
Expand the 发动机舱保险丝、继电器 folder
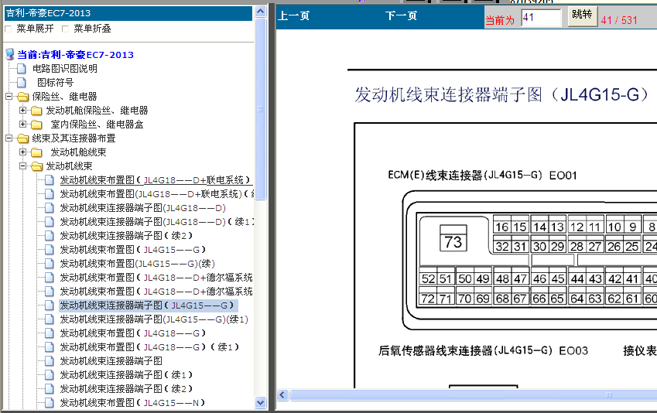coord(22,110)
